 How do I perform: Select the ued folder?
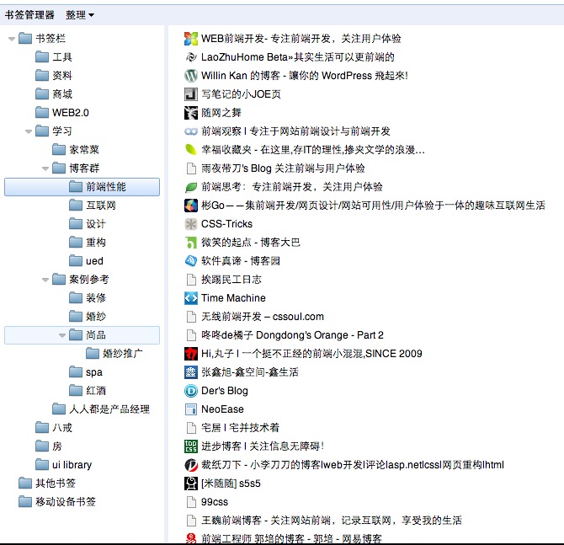(x=87, y=261)
